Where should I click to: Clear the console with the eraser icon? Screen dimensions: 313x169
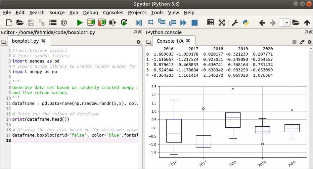pyautogui.click(x=302, y=42)
